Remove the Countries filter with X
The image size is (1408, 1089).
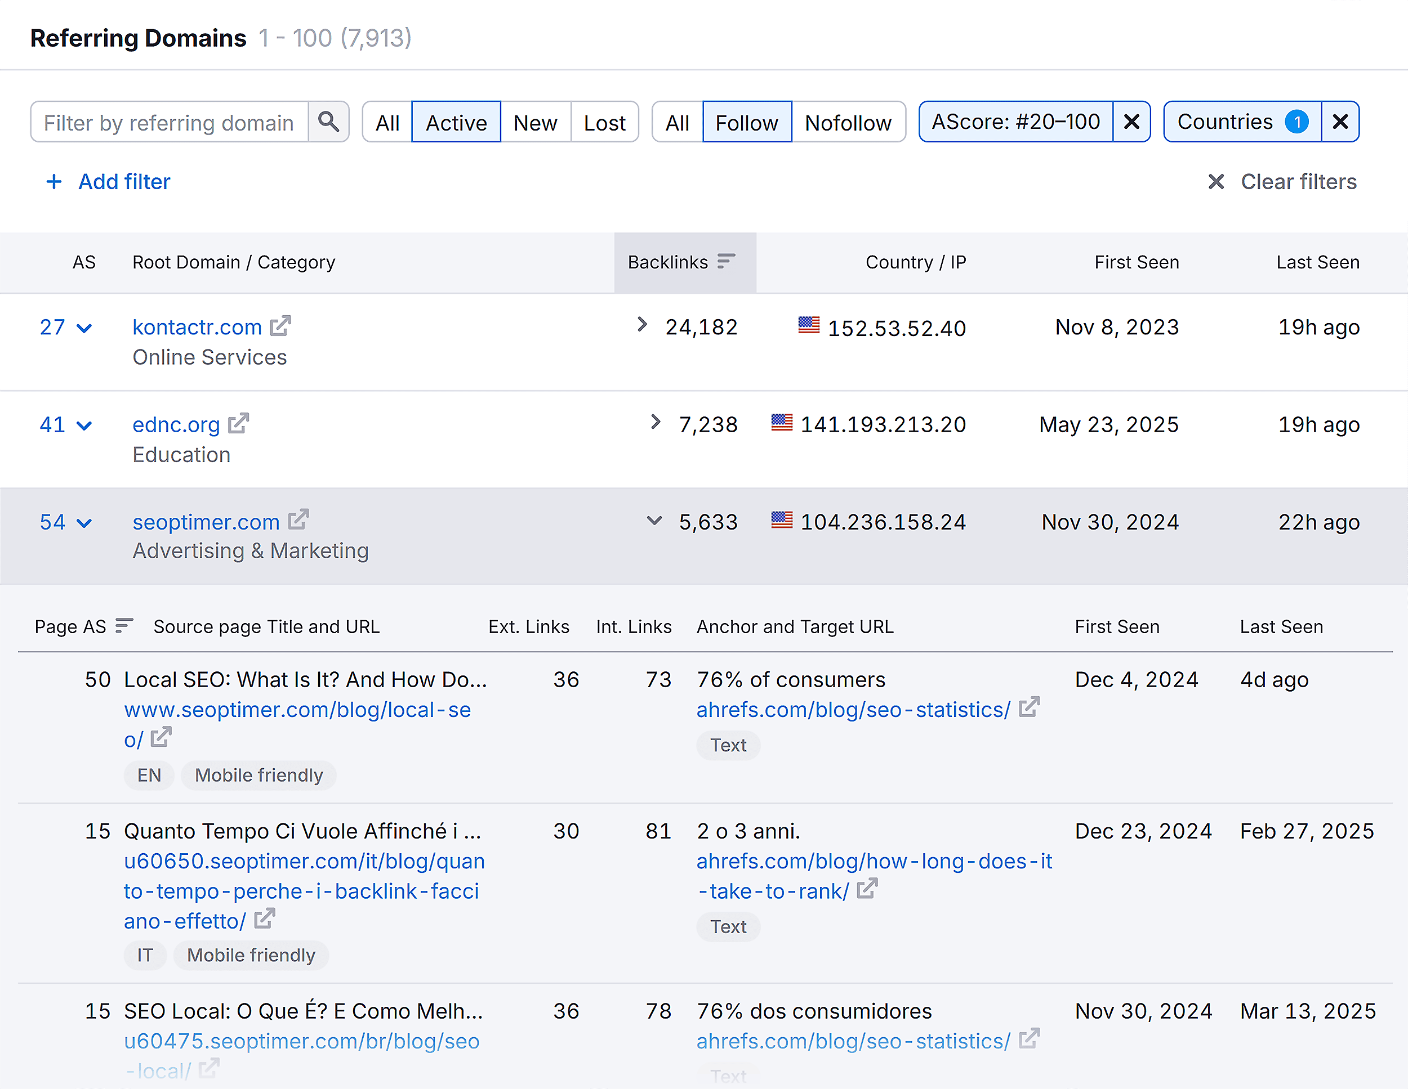click(1340, 122)
